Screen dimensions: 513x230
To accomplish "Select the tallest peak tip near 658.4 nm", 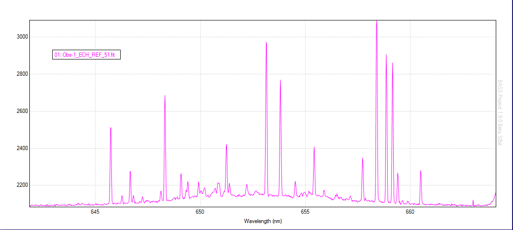I will 376,21.
